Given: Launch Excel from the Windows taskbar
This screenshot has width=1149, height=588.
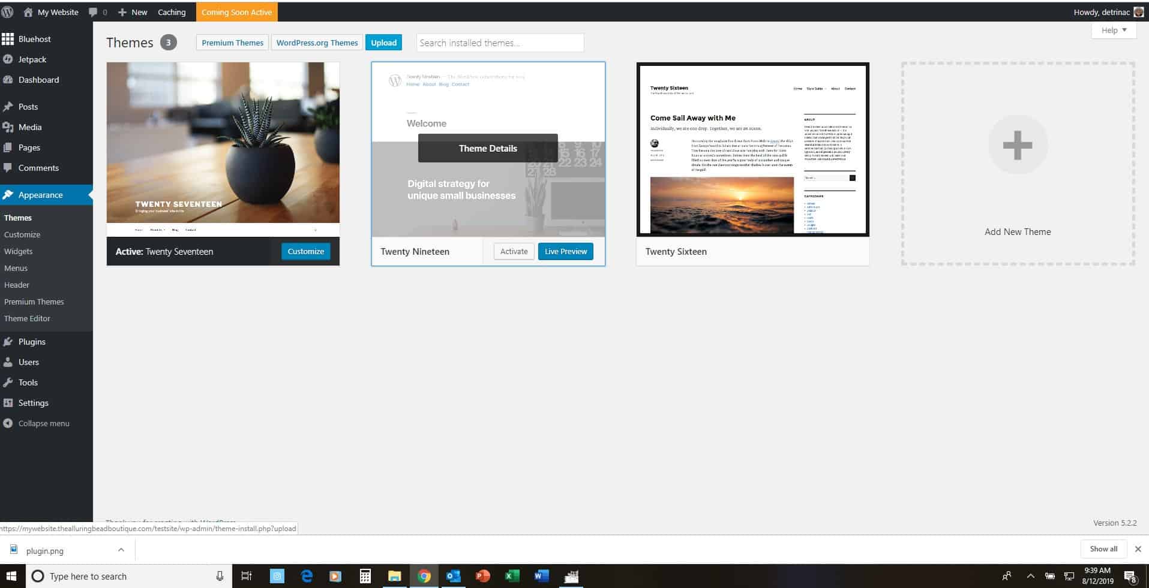Looking at the screenshot, I should coord(512,576).
